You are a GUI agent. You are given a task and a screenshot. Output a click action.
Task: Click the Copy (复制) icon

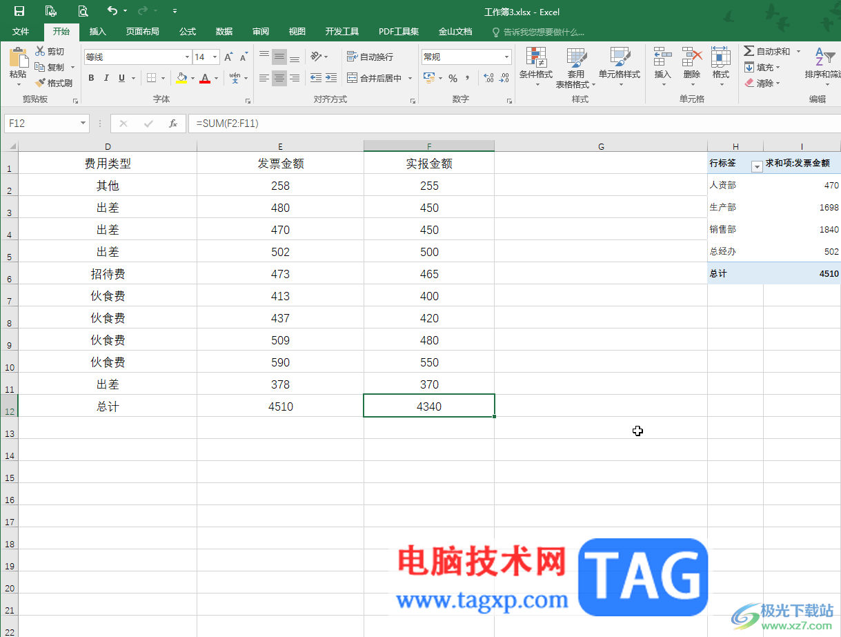[40, 67]
